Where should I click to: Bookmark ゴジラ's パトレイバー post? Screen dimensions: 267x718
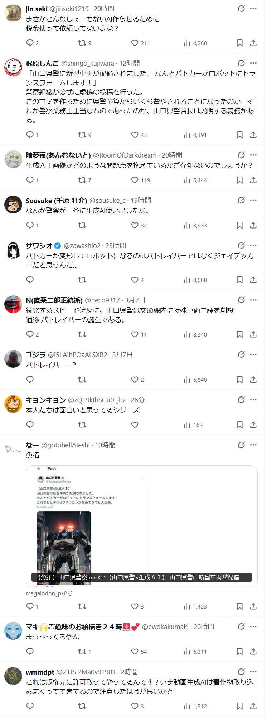point(240,380)
